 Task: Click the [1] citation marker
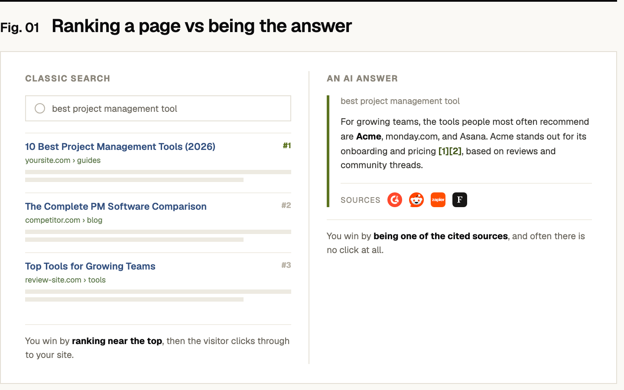[x=444, y=151]
